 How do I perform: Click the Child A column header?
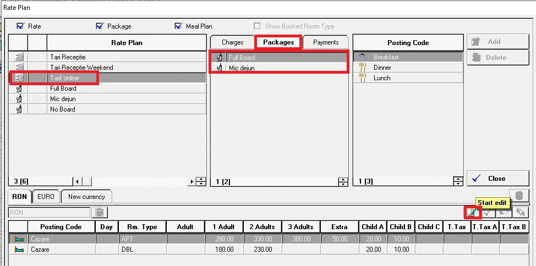point(373,227)
